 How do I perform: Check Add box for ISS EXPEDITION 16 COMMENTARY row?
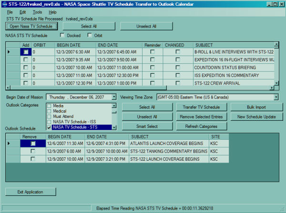coord(26,75)
